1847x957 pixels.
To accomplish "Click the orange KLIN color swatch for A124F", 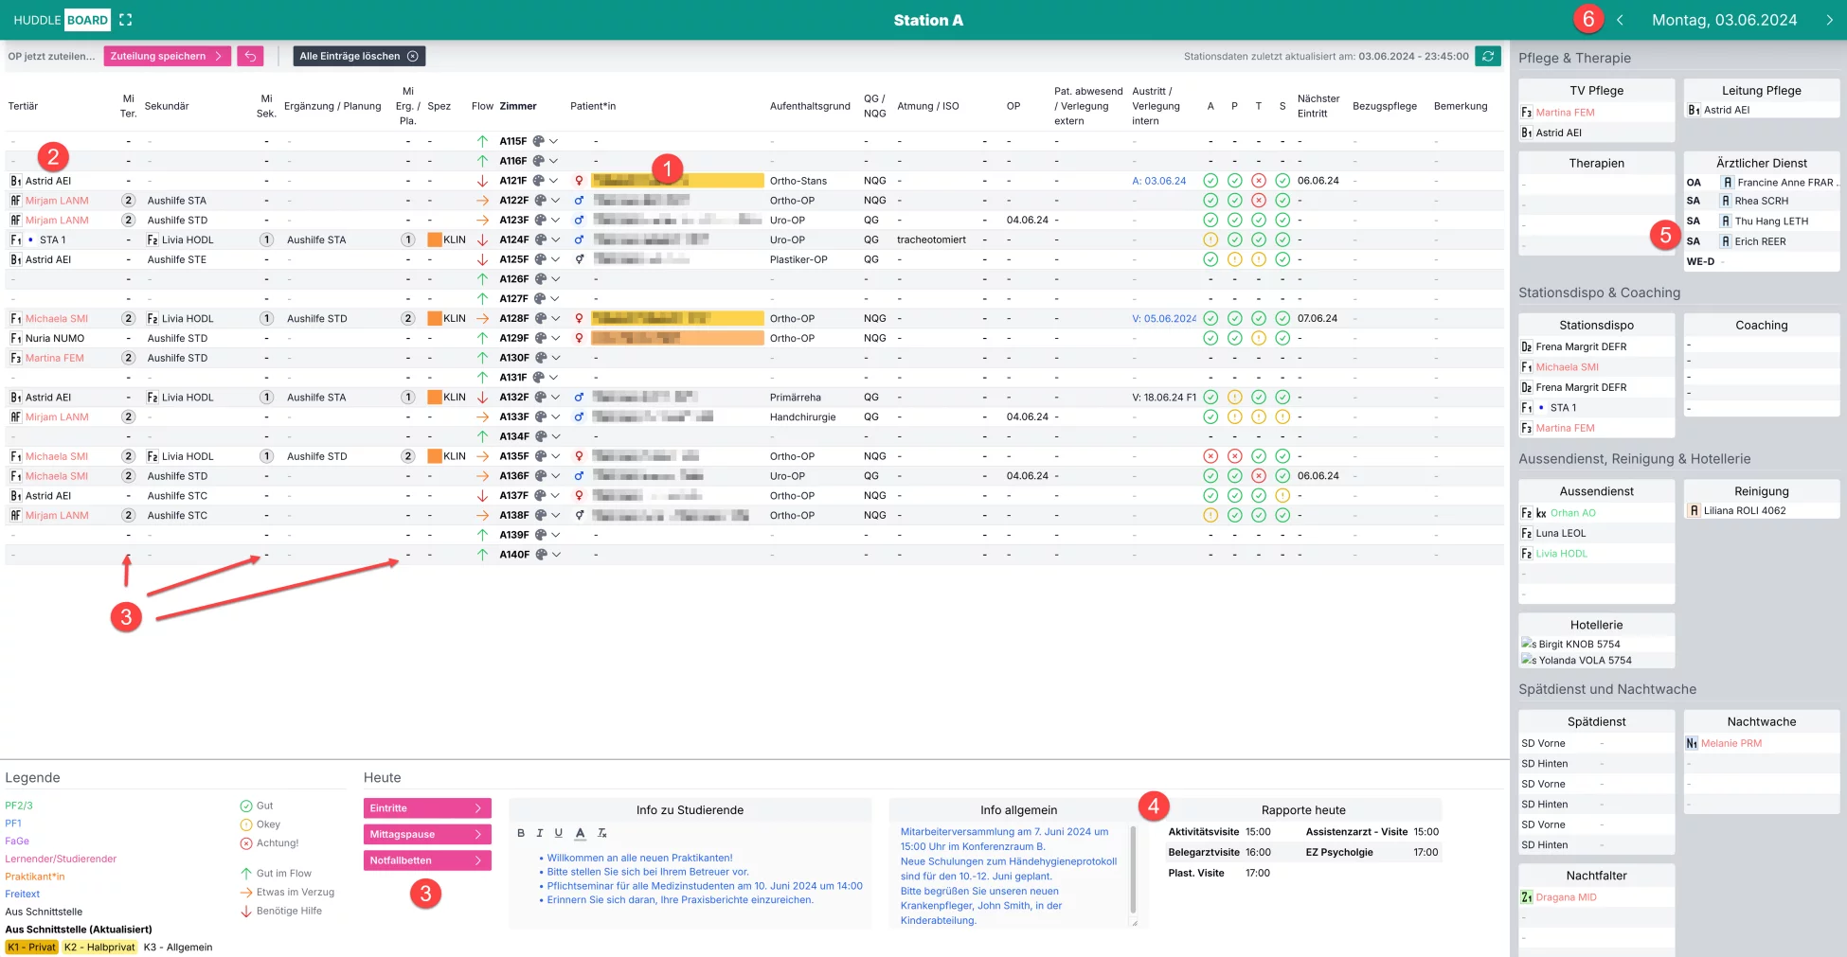I will click(x=435, y=239).
